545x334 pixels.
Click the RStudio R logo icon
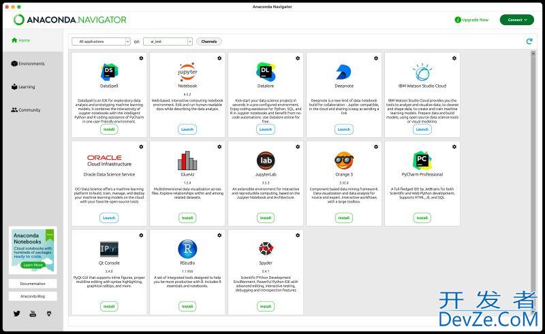coord(187,249)
